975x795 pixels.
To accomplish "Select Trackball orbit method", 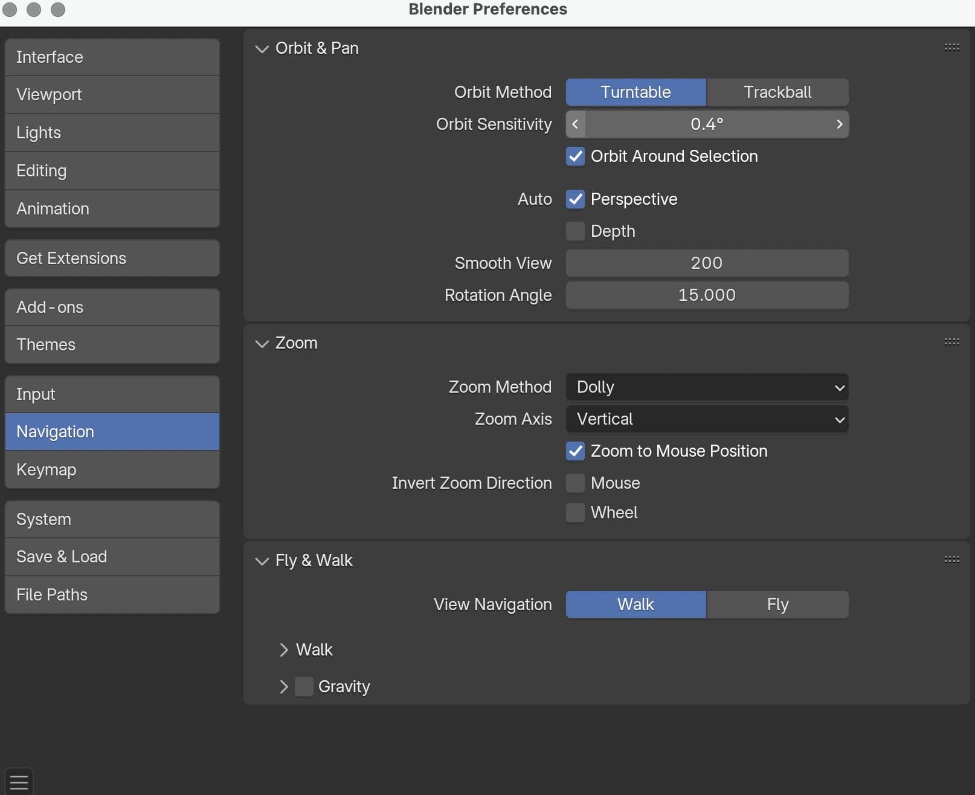I will point(777,92).
